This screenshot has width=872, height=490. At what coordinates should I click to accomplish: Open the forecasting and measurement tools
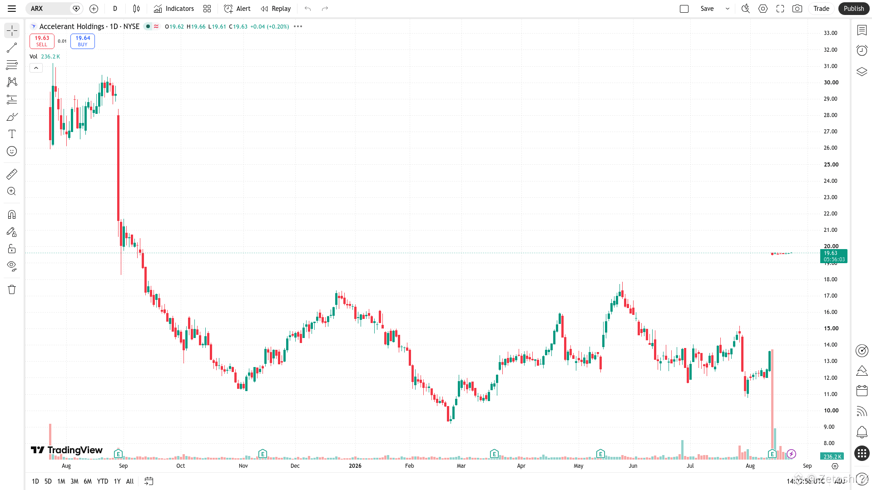12,99
